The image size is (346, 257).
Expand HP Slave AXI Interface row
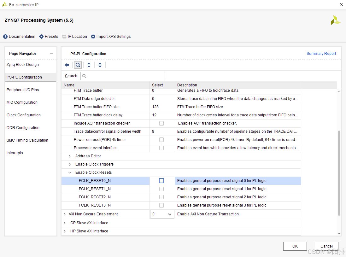(x=65, y=231)
